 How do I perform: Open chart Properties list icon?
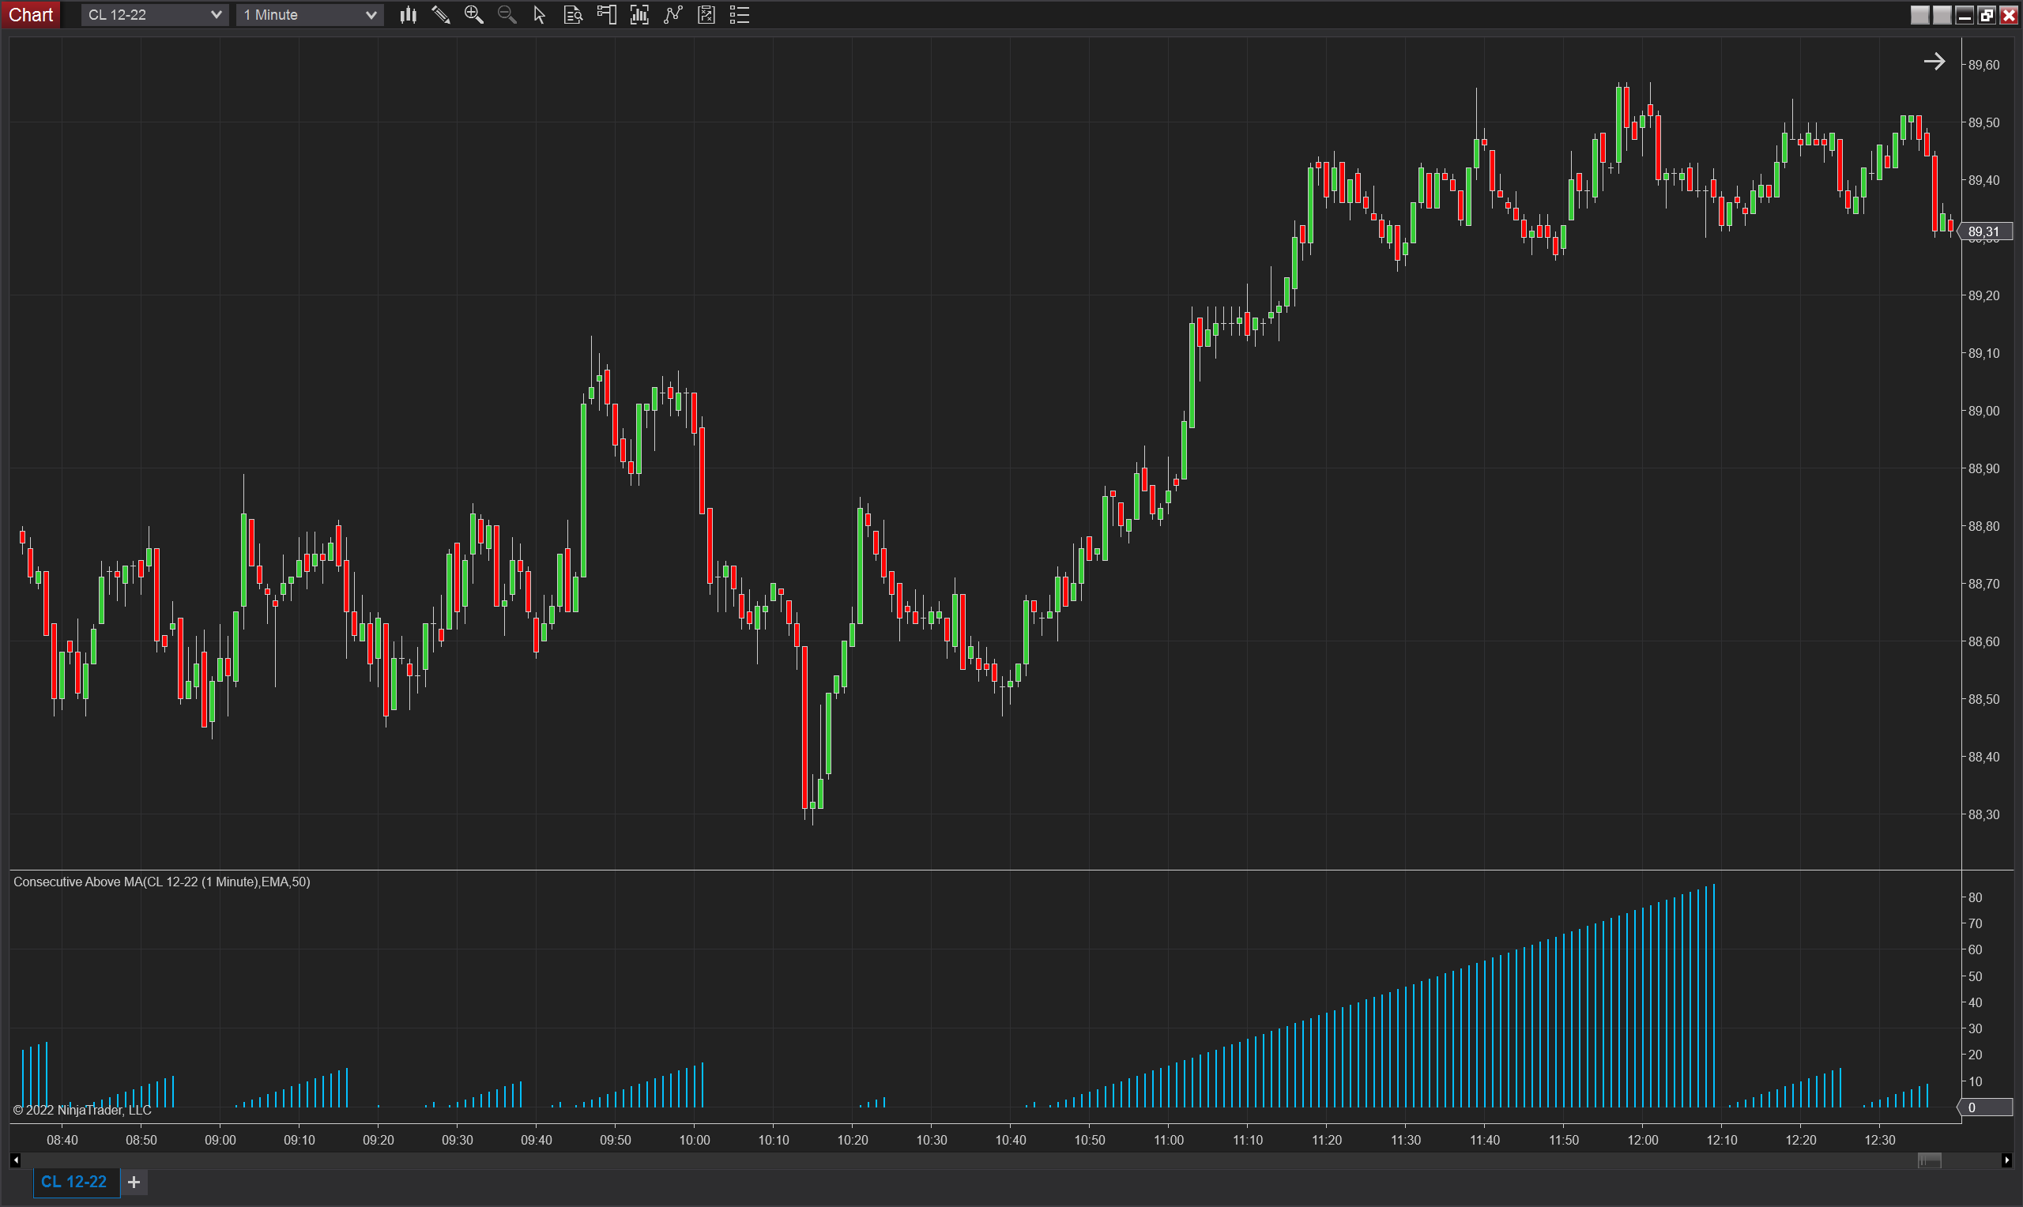pos(740,15)
